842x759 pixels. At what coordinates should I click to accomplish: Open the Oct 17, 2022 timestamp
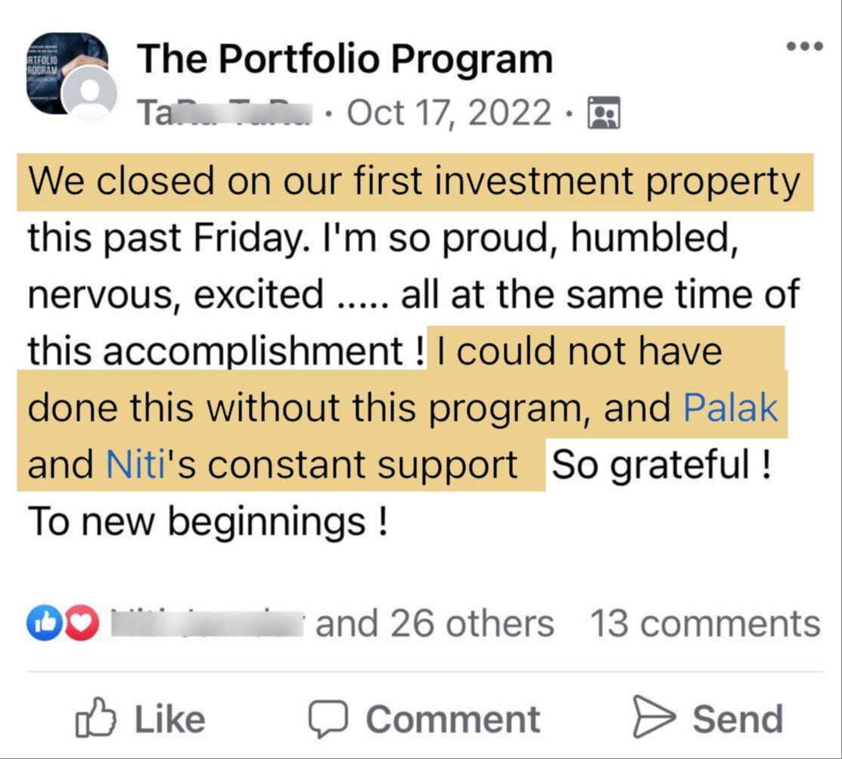click(x=449, y=114)
